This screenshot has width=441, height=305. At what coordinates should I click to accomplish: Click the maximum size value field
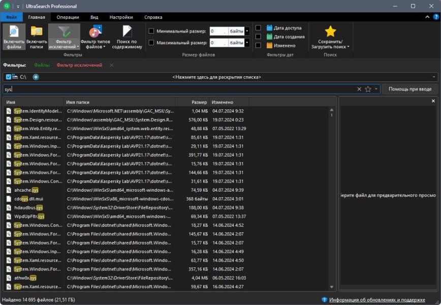point(219,43)
